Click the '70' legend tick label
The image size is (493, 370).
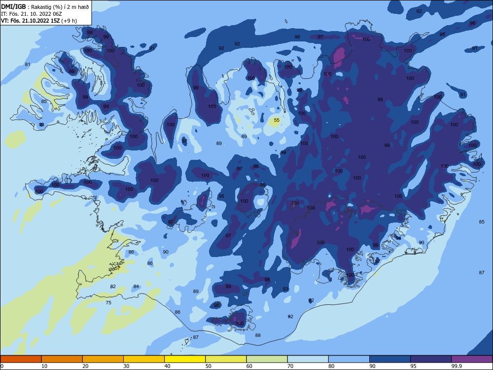click(290, 366)
